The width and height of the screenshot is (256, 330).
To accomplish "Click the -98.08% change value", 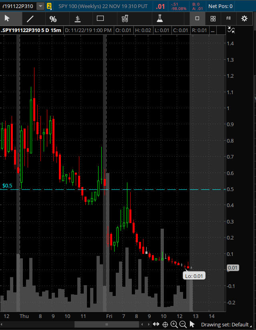I will [x=179, y=9].
